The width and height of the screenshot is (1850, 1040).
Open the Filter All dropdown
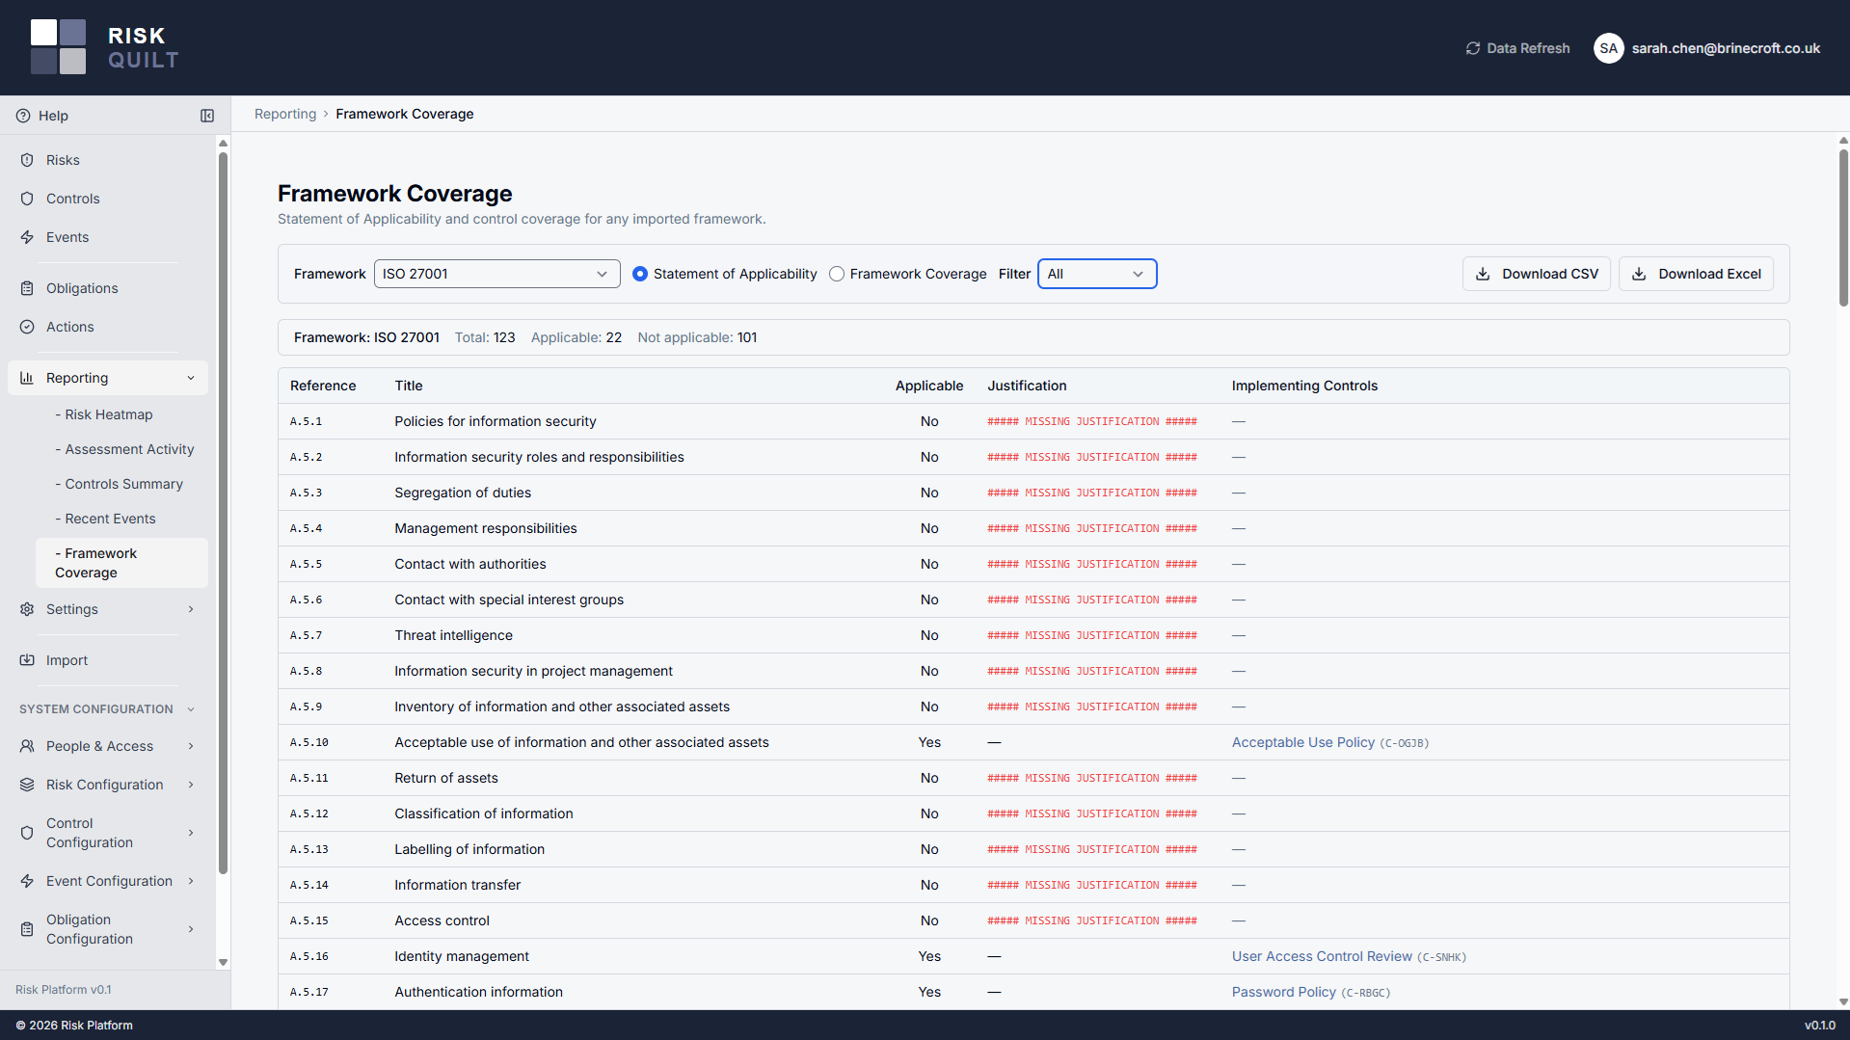[x=1097, y=274]
